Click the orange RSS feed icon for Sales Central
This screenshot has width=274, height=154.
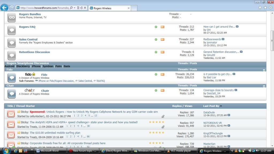pos(162,40)
